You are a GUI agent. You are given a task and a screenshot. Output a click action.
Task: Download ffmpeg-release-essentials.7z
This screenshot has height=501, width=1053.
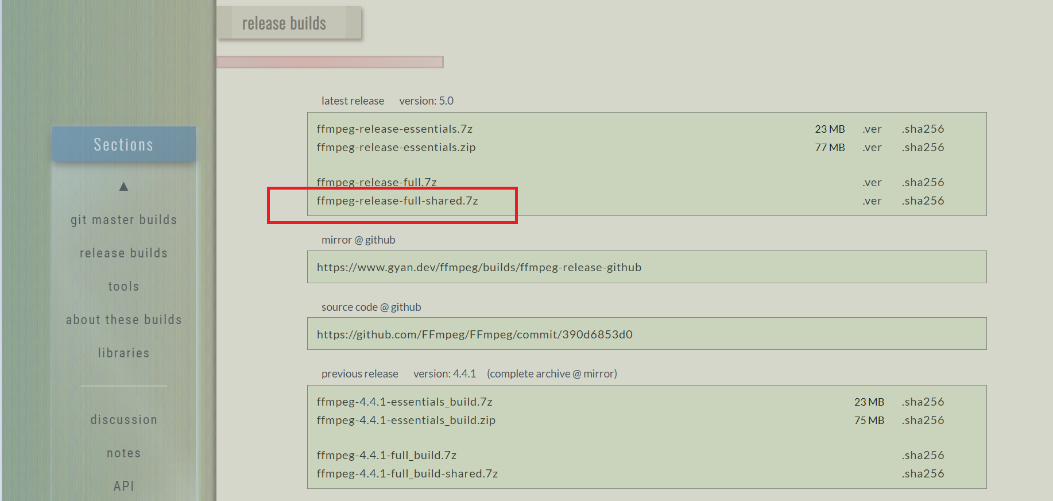pyautogui.click(x=394, y=129)
